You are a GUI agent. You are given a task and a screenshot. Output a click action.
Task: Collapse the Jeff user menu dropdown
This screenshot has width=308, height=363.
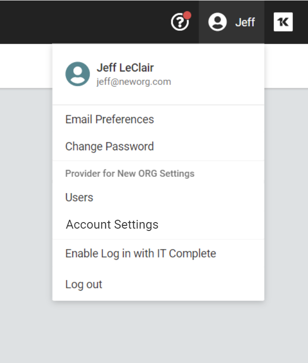click(x=231, y=22)
